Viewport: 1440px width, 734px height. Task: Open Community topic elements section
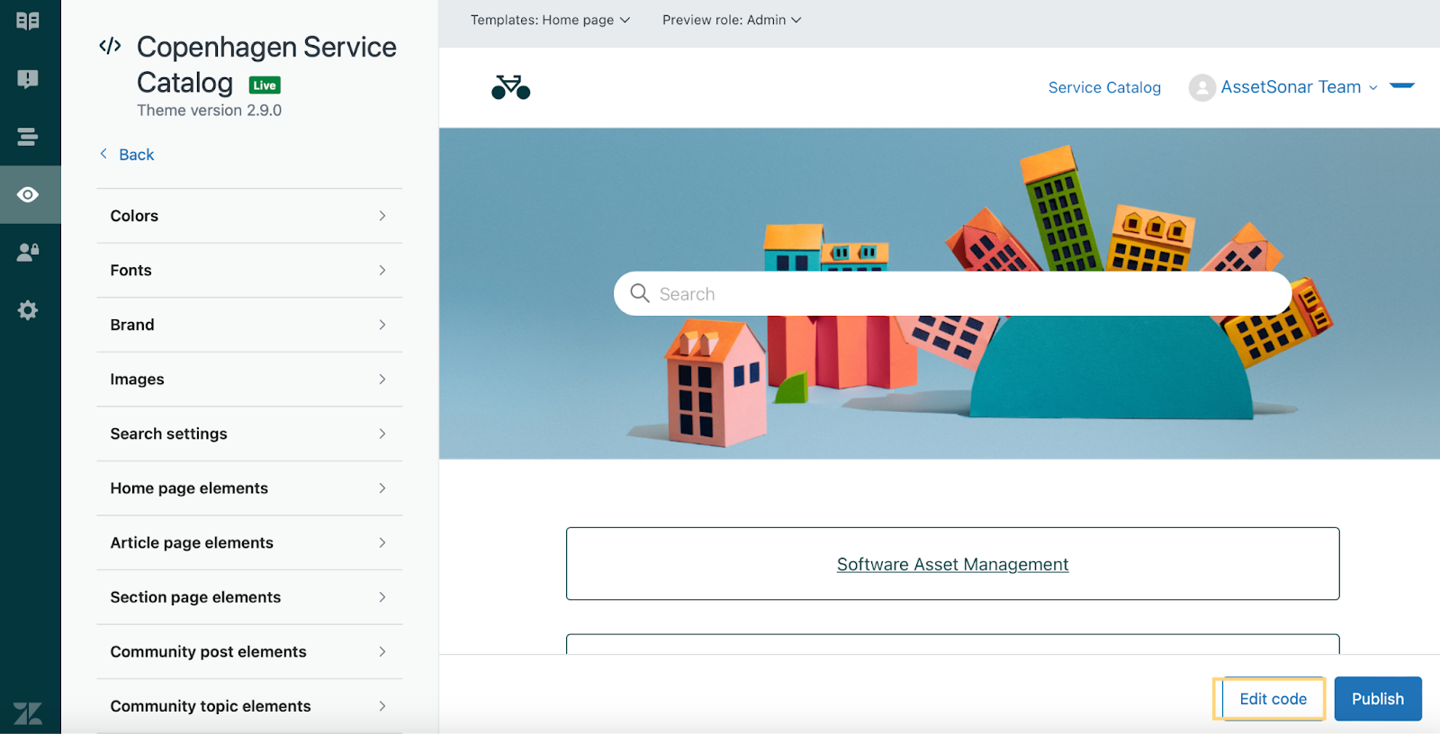click(x=249, y=706)
